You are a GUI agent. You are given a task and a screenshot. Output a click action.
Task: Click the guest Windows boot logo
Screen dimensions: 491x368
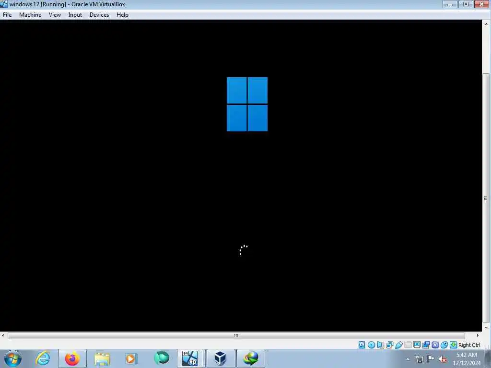(247, 104)
